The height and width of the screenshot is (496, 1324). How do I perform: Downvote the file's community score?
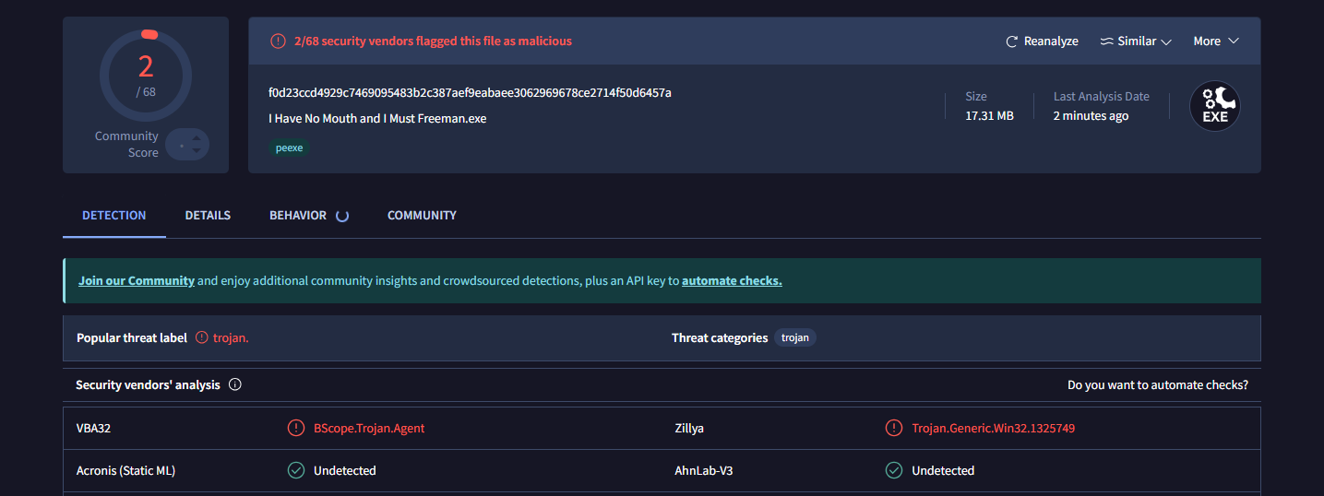[x=197, y=150]
